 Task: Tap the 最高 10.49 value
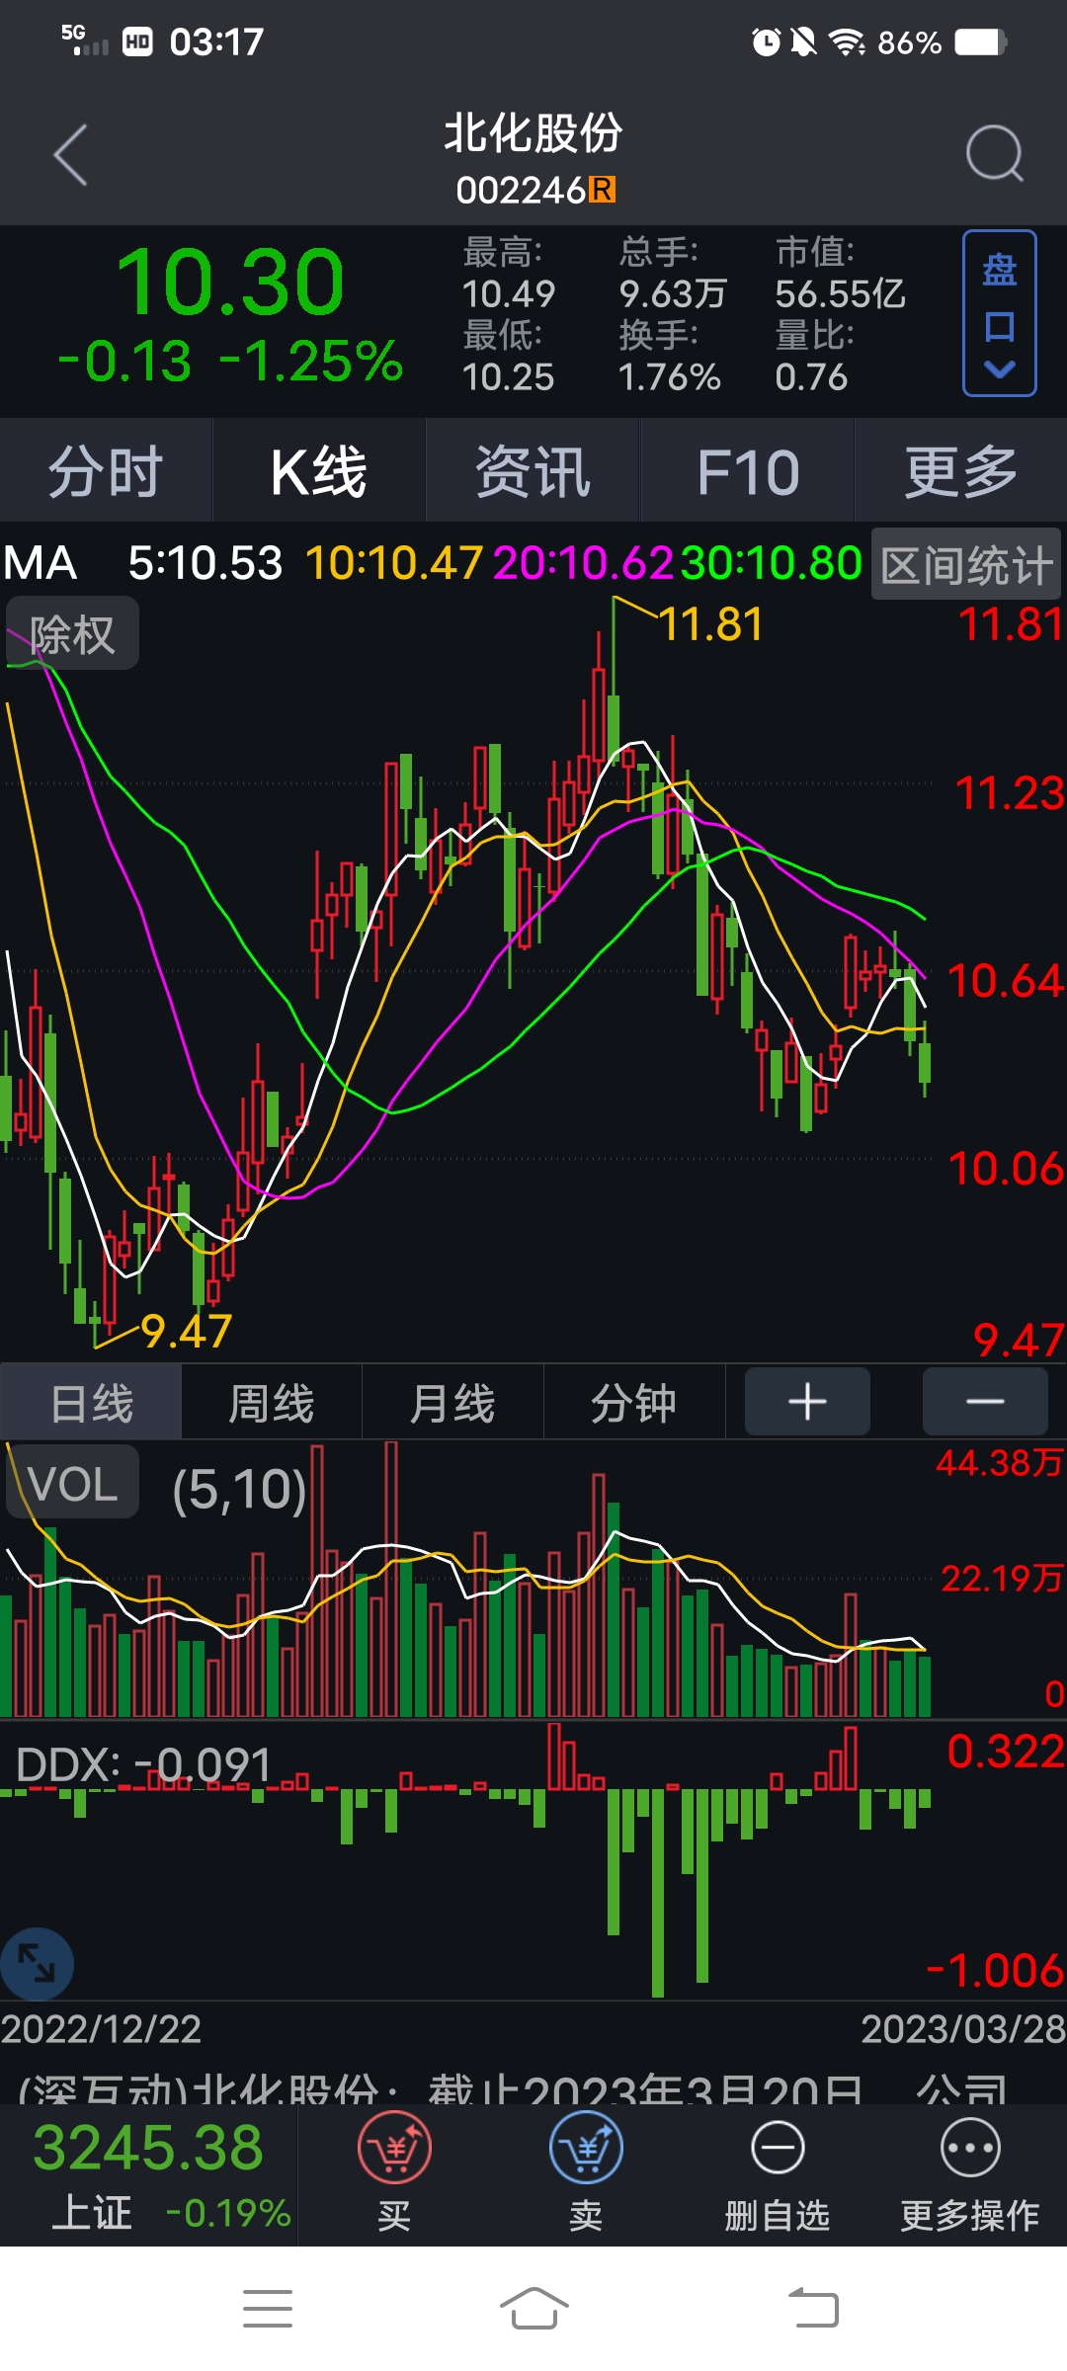coord(509,293)
